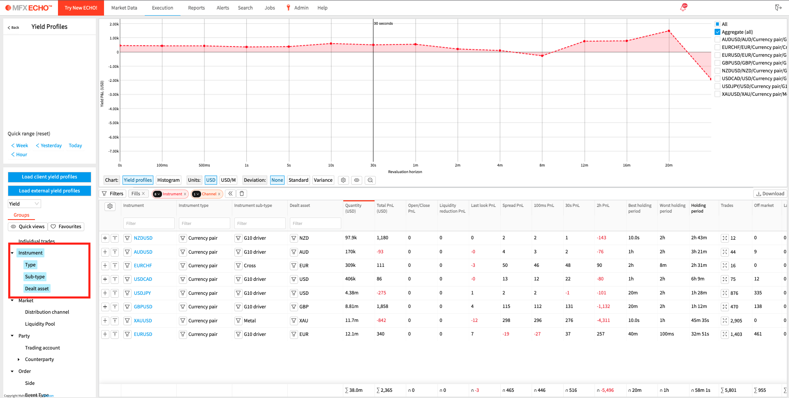Screen dimensions: 789x398
Task: Enable the GBPUSD/GBP series checkbox
Action: 717,63
